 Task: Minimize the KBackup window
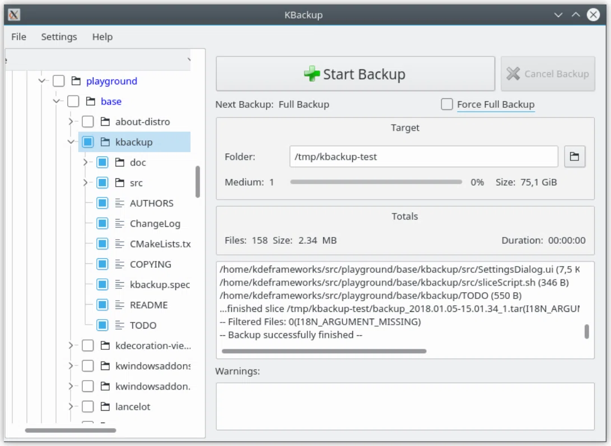[x=558, y=15]
